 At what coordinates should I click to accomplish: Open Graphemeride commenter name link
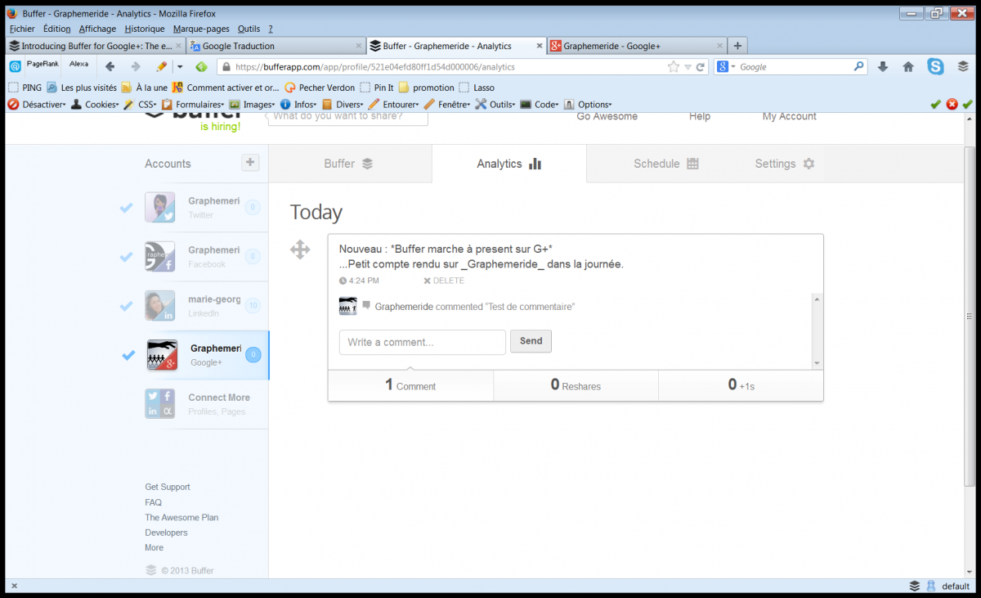[404, 307]
